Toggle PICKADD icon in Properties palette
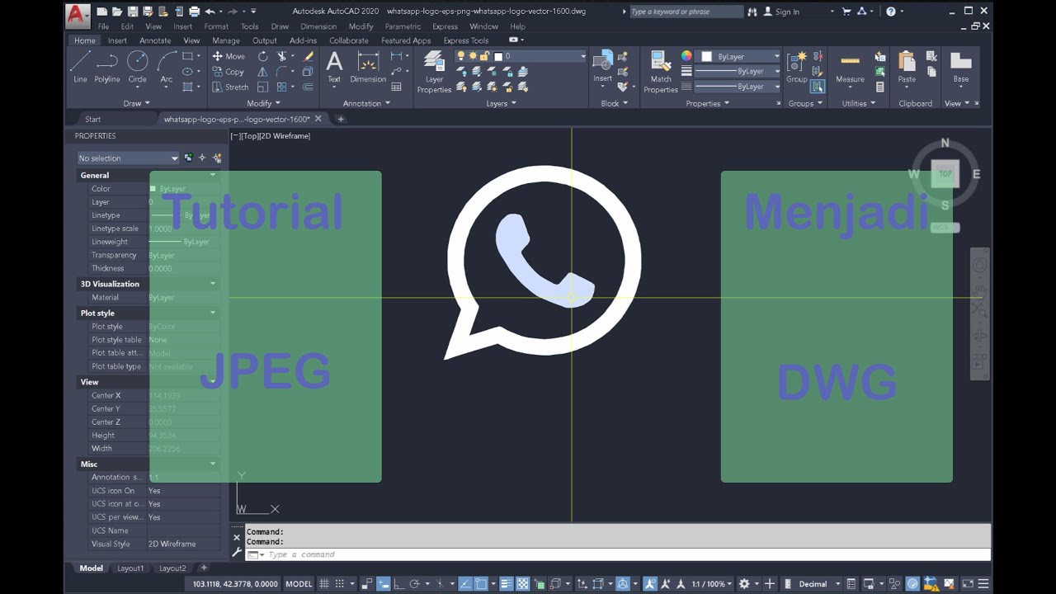The width and height of the screenshot is (1056, 594). 188,158
